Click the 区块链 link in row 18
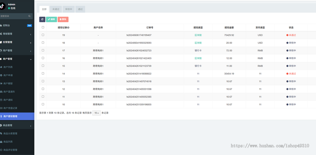 tap(198, 43)
